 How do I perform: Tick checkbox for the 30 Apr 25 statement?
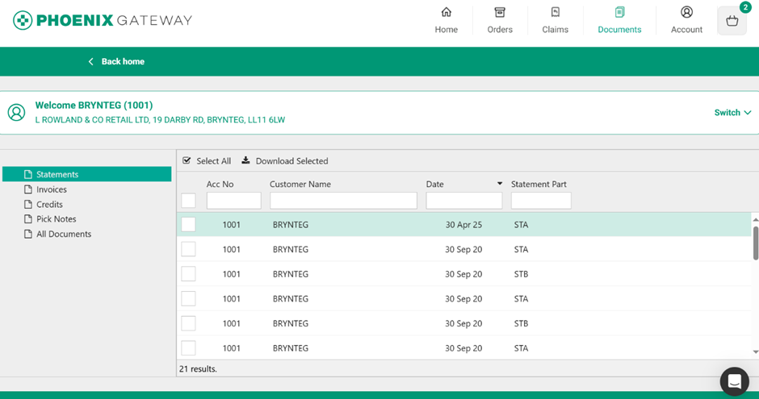188,225
